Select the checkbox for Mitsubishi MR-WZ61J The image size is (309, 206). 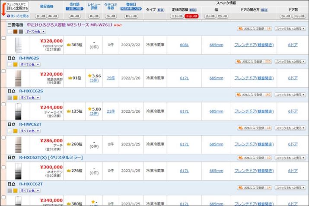[3, 38]
